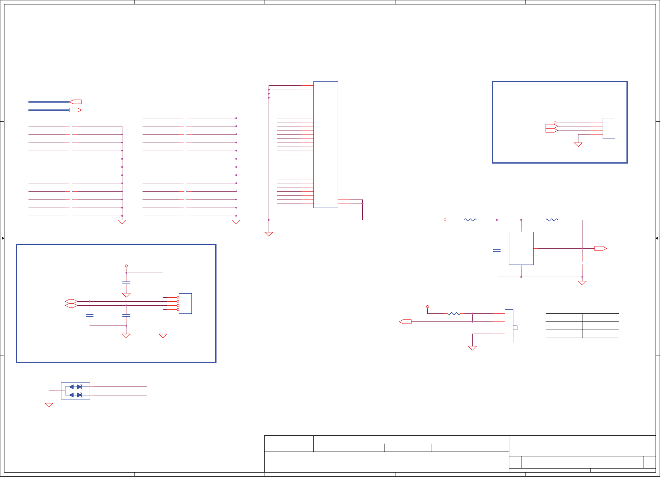
Task: Click the first cell of the small table
Action: pyautogui.click(x=564, y=317)
